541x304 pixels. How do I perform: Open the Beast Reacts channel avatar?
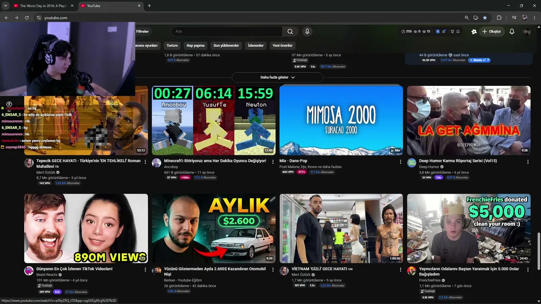click(x=29, y=271)
